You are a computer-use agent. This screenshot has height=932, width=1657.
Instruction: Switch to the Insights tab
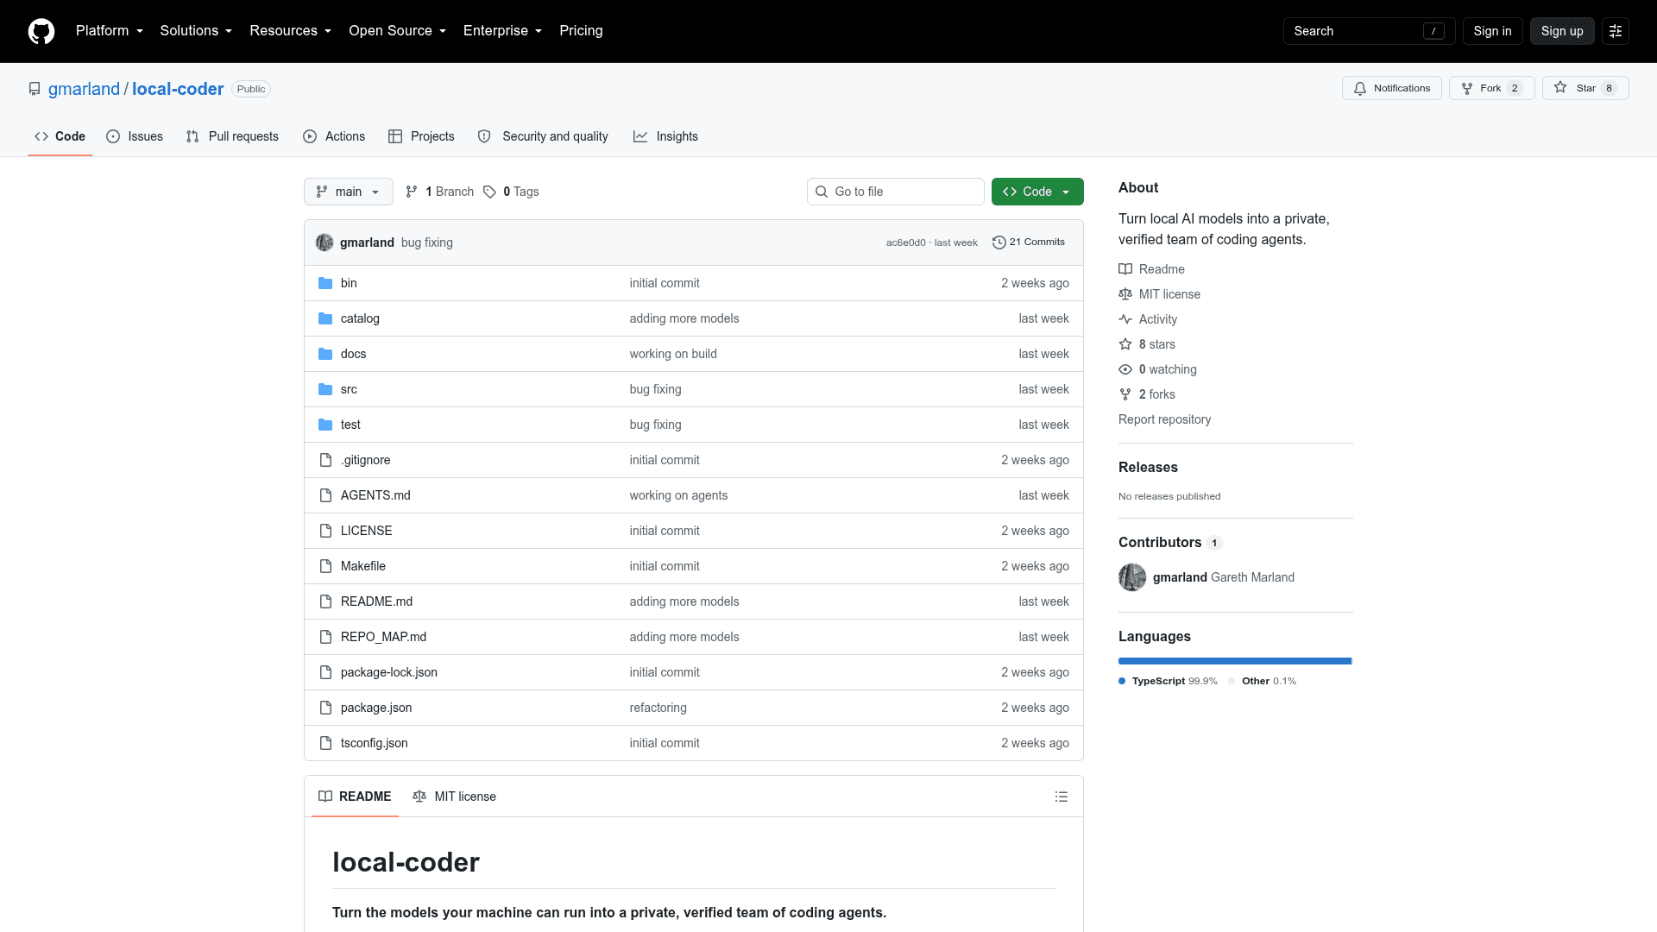click(665, 136)
